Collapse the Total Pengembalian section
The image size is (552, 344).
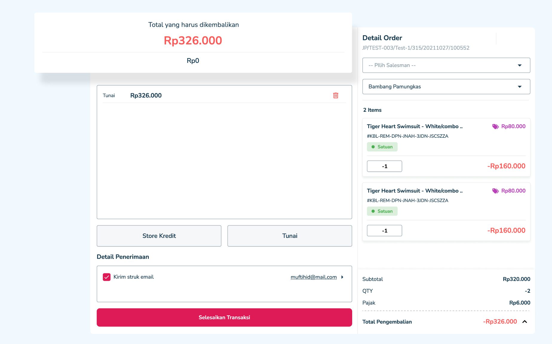coord(525,322)
